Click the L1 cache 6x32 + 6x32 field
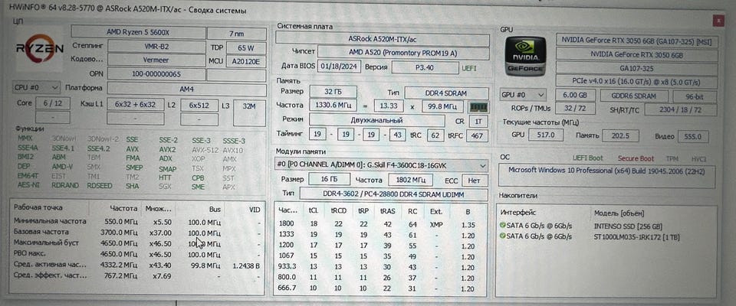The image size is (736, 306). tap(135, 105)
